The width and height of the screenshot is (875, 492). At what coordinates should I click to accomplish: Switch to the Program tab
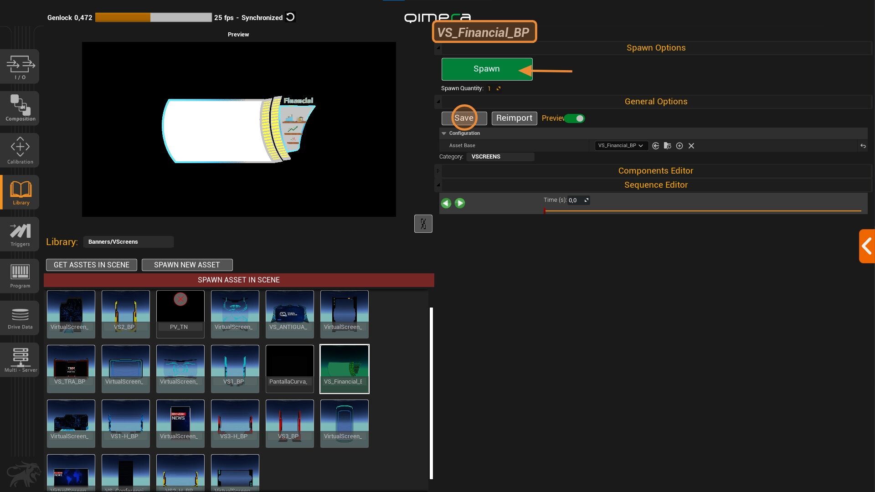click(20, 276)
